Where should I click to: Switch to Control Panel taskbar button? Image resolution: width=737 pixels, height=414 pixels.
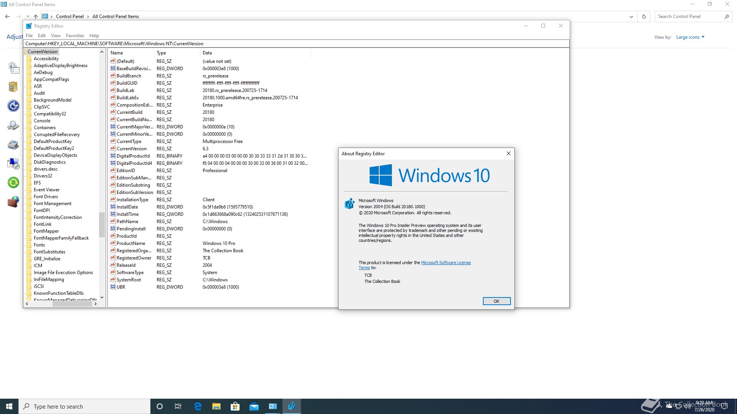coord(273,406)
